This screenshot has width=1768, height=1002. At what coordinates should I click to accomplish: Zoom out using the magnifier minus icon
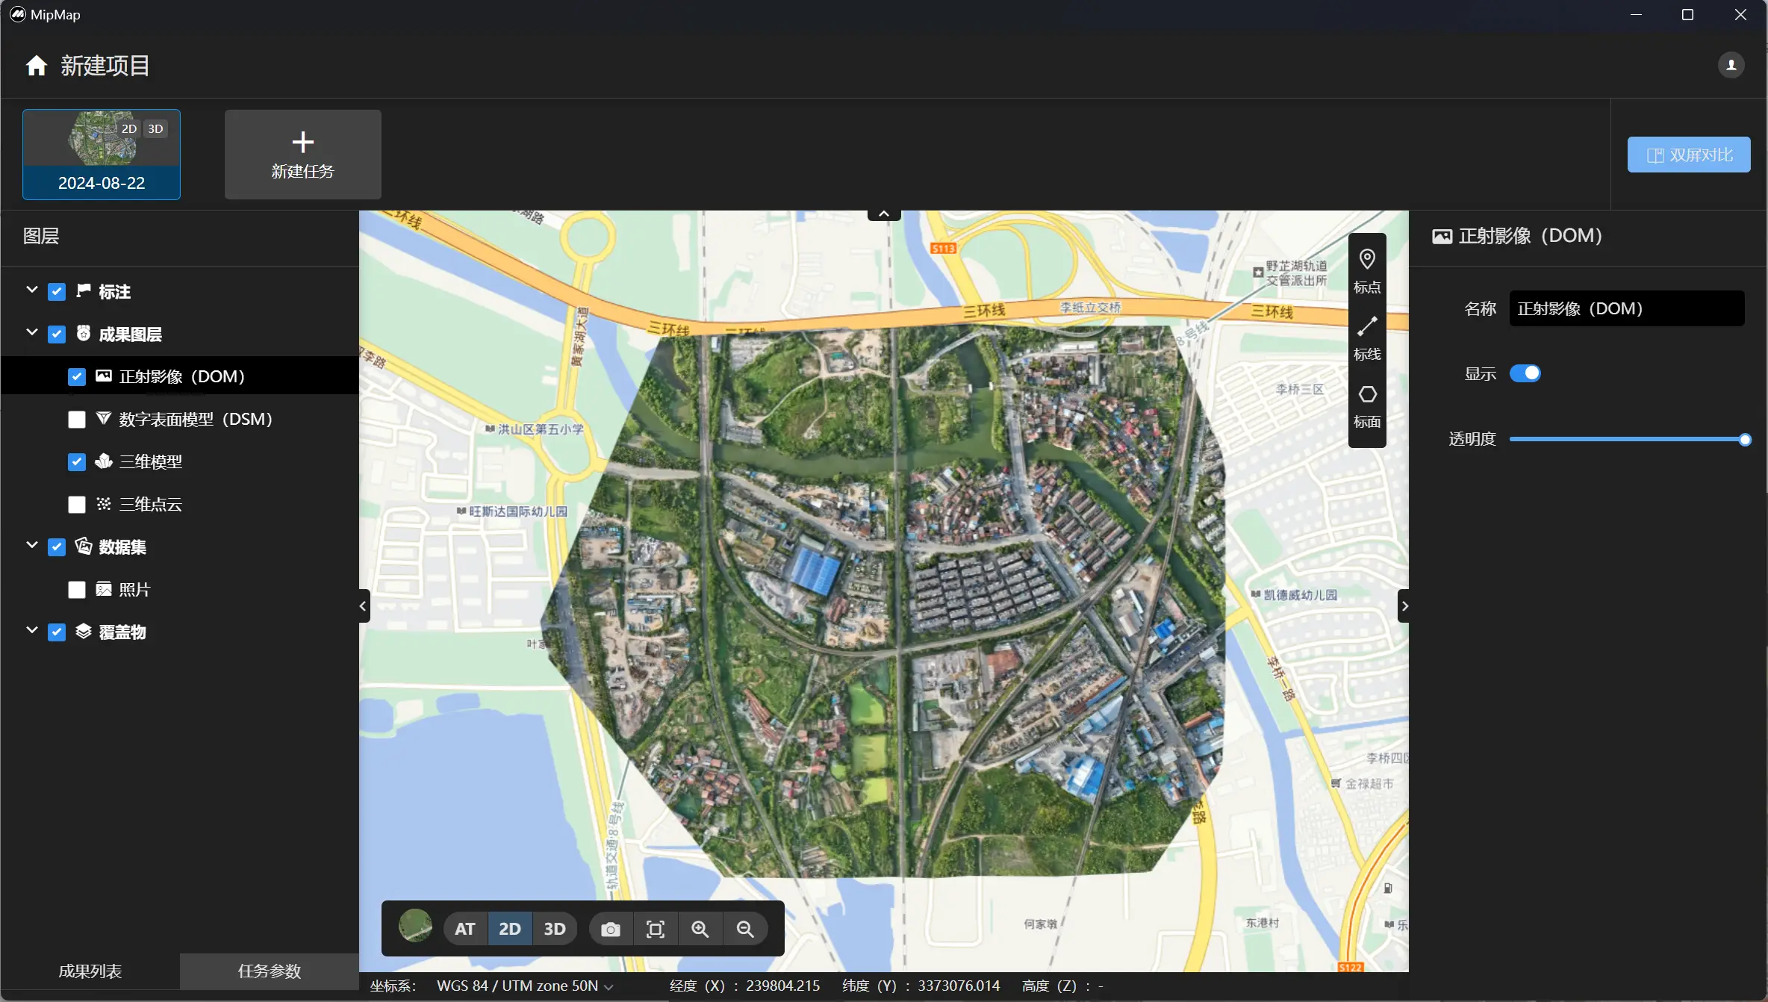(x=744, y=929)
